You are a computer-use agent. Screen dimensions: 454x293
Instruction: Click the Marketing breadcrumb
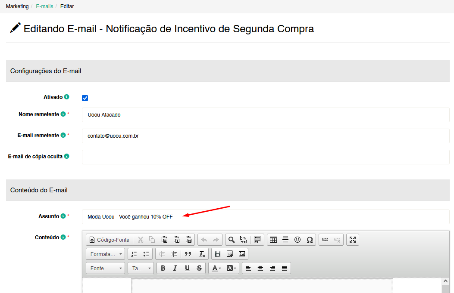[17, 6]
